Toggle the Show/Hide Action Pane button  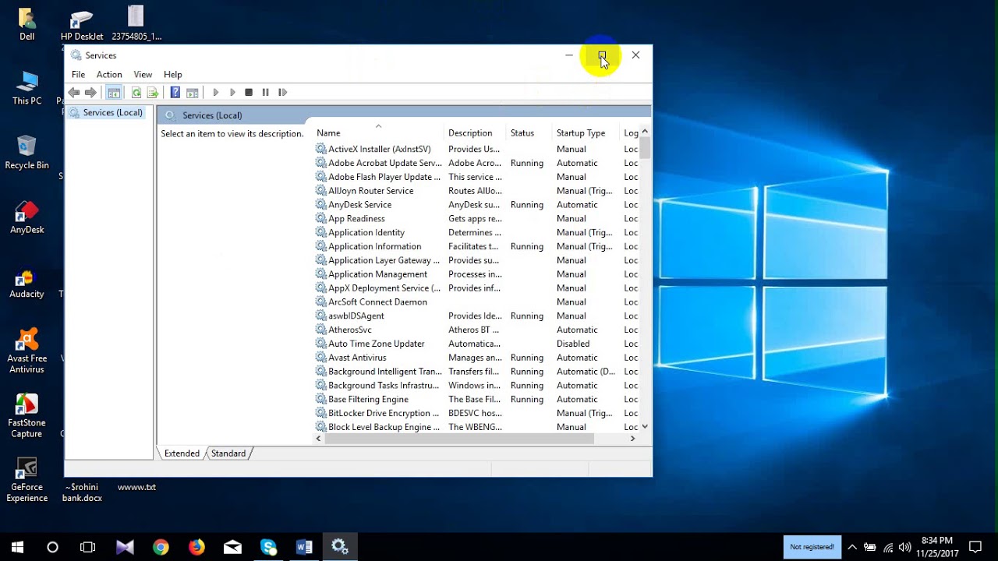pyautogui.click(x=192, y=93)
